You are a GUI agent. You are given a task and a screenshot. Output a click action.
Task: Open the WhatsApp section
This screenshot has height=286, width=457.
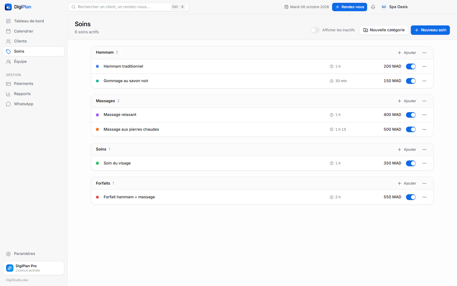coord(34,104)
